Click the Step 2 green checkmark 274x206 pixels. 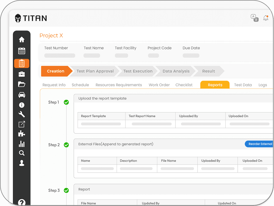(x=66, y=145)
